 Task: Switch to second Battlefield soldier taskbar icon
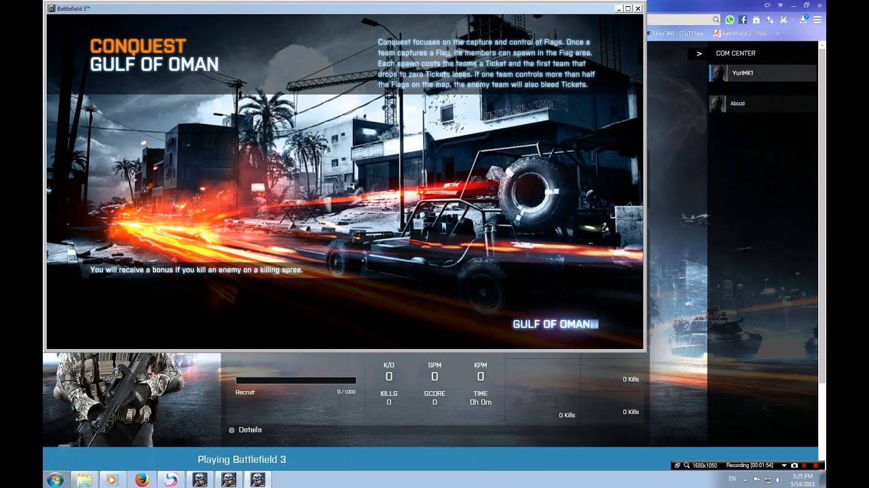pos(229,480)
